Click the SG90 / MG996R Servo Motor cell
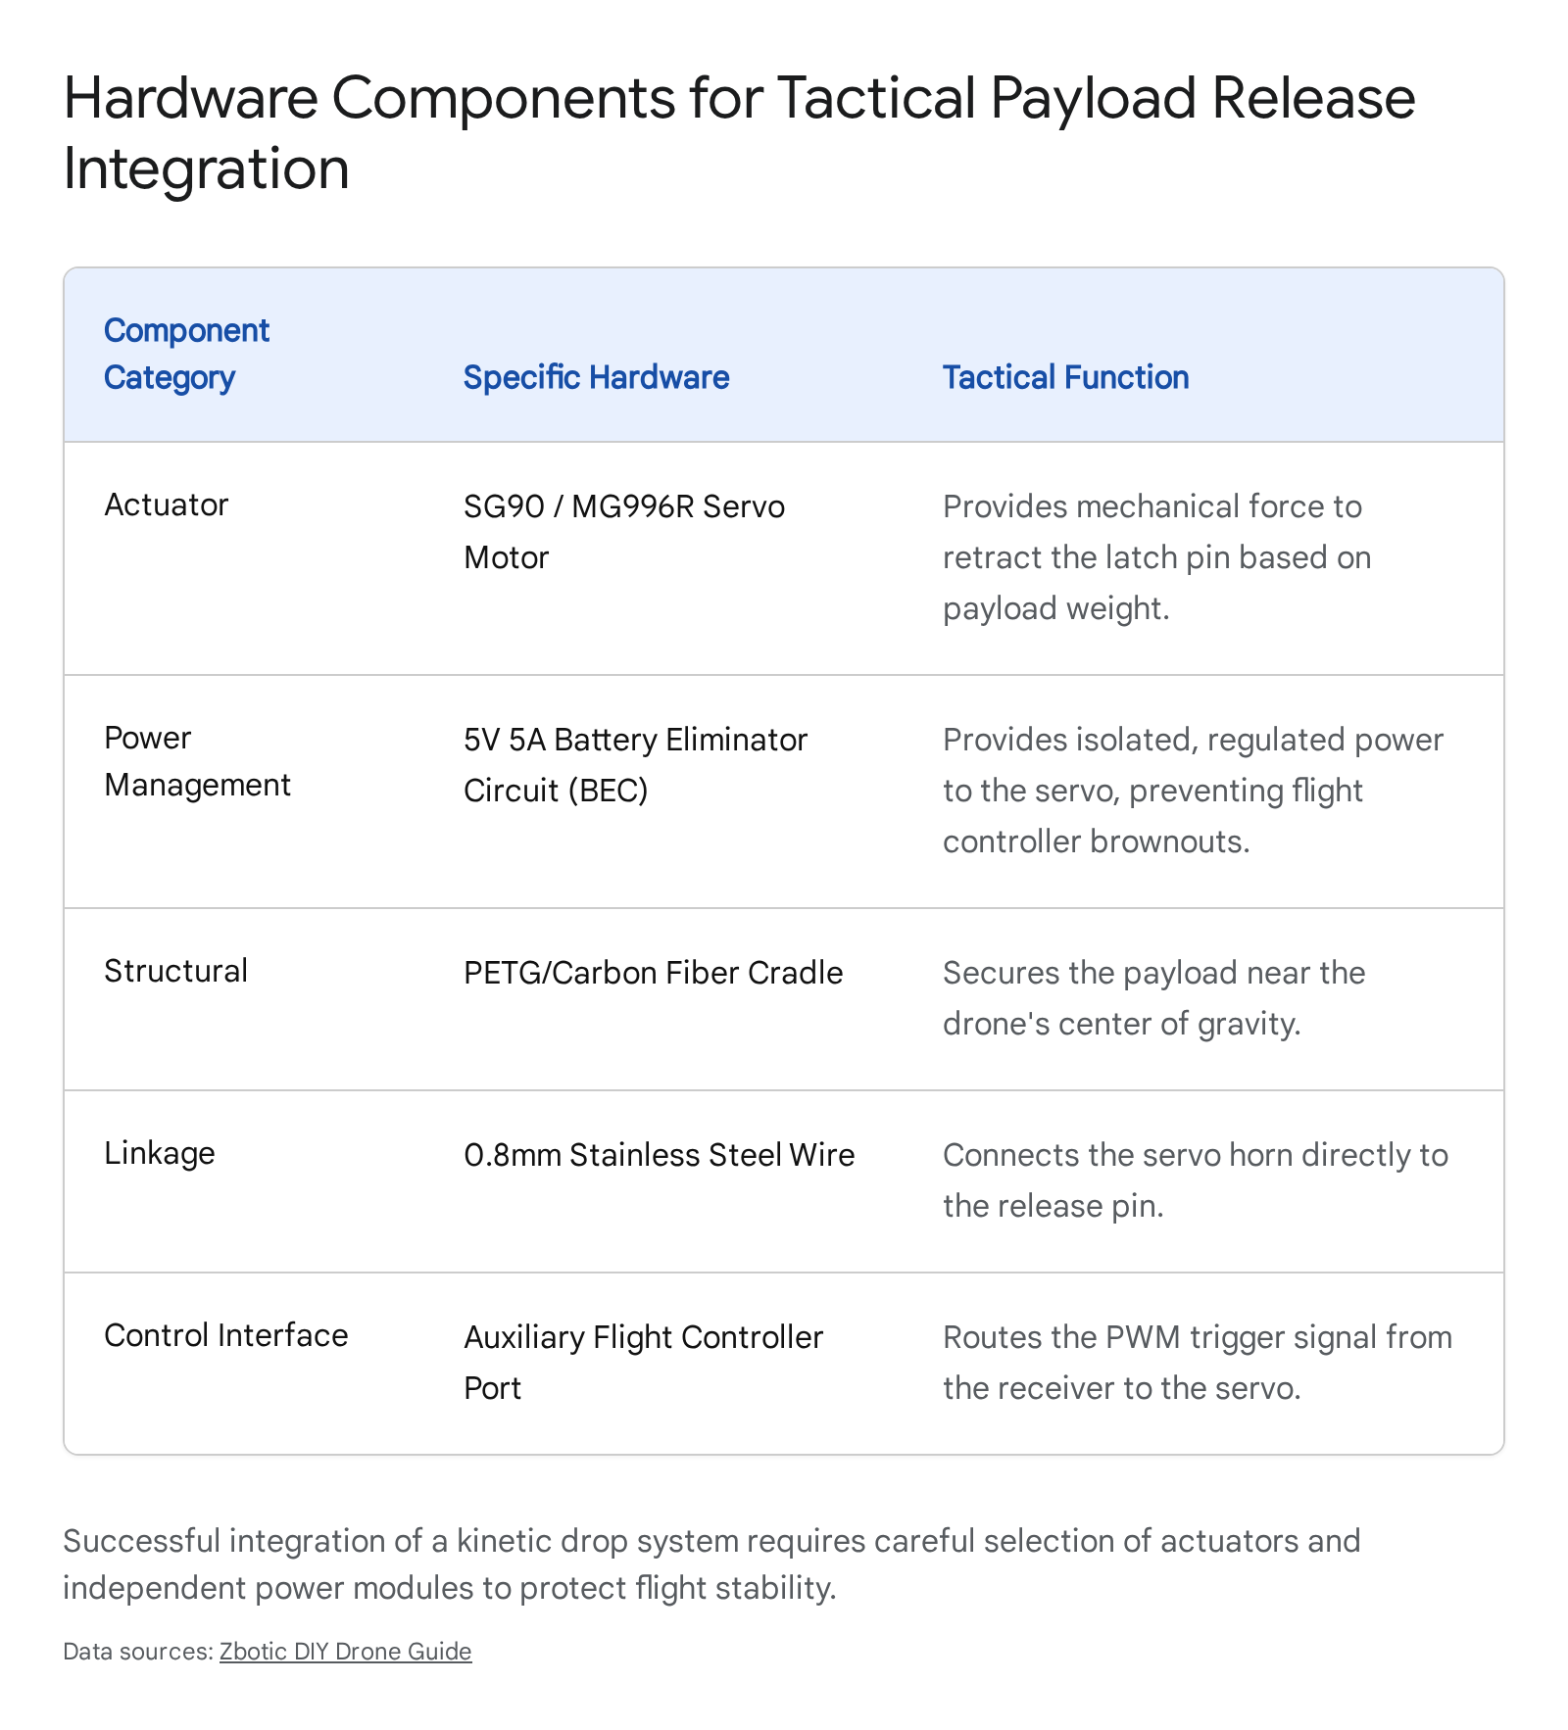This screenshot has height=1730, width=1568. point(623,532)
